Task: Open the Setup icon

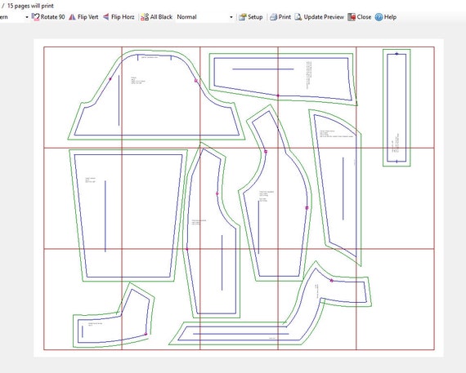Action: coord(243,17)
